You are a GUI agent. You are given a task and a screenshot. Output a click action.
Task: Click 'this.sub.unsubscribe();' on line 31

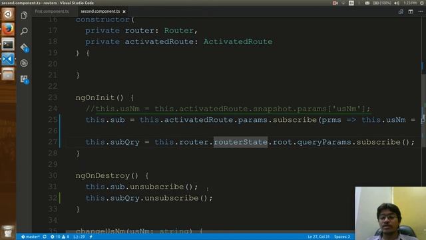click(x=142, y=187)
